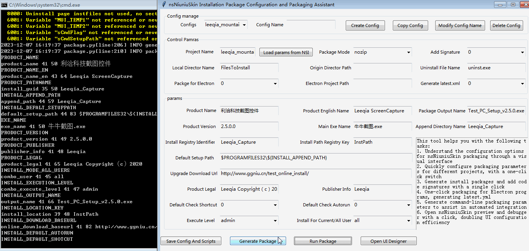Viewport: 529px width, 251px height.
Task: Select Modify Config Name button
Action: pyautogui.click(x=460, y=25)
